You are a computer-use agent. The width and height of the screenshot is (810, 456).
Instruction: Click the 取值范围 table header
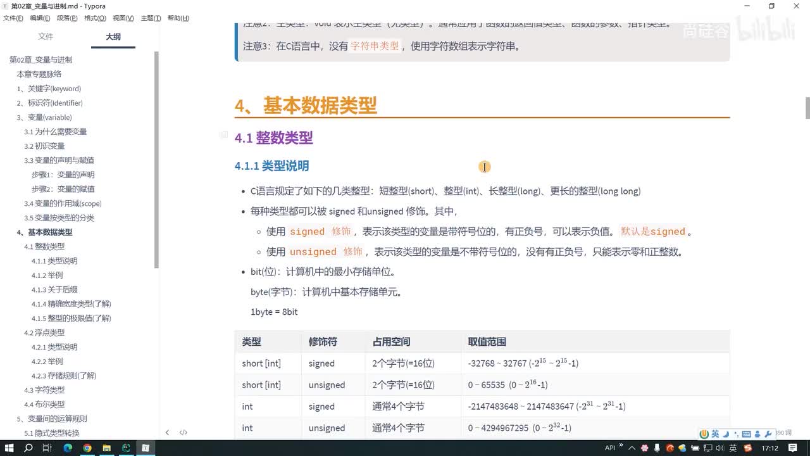pos(487,341)
